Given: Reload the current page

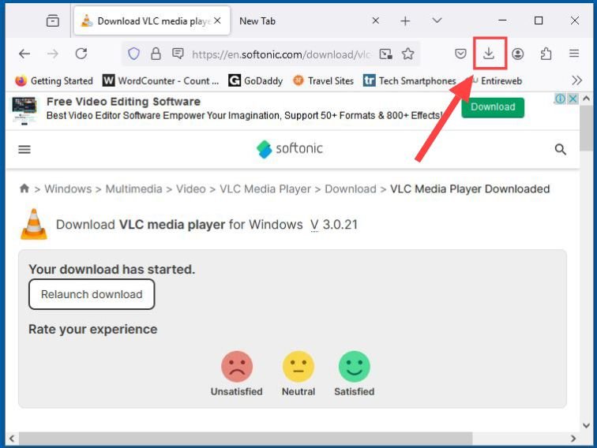Looking at the screenshot, I should [x=81, y=54].
